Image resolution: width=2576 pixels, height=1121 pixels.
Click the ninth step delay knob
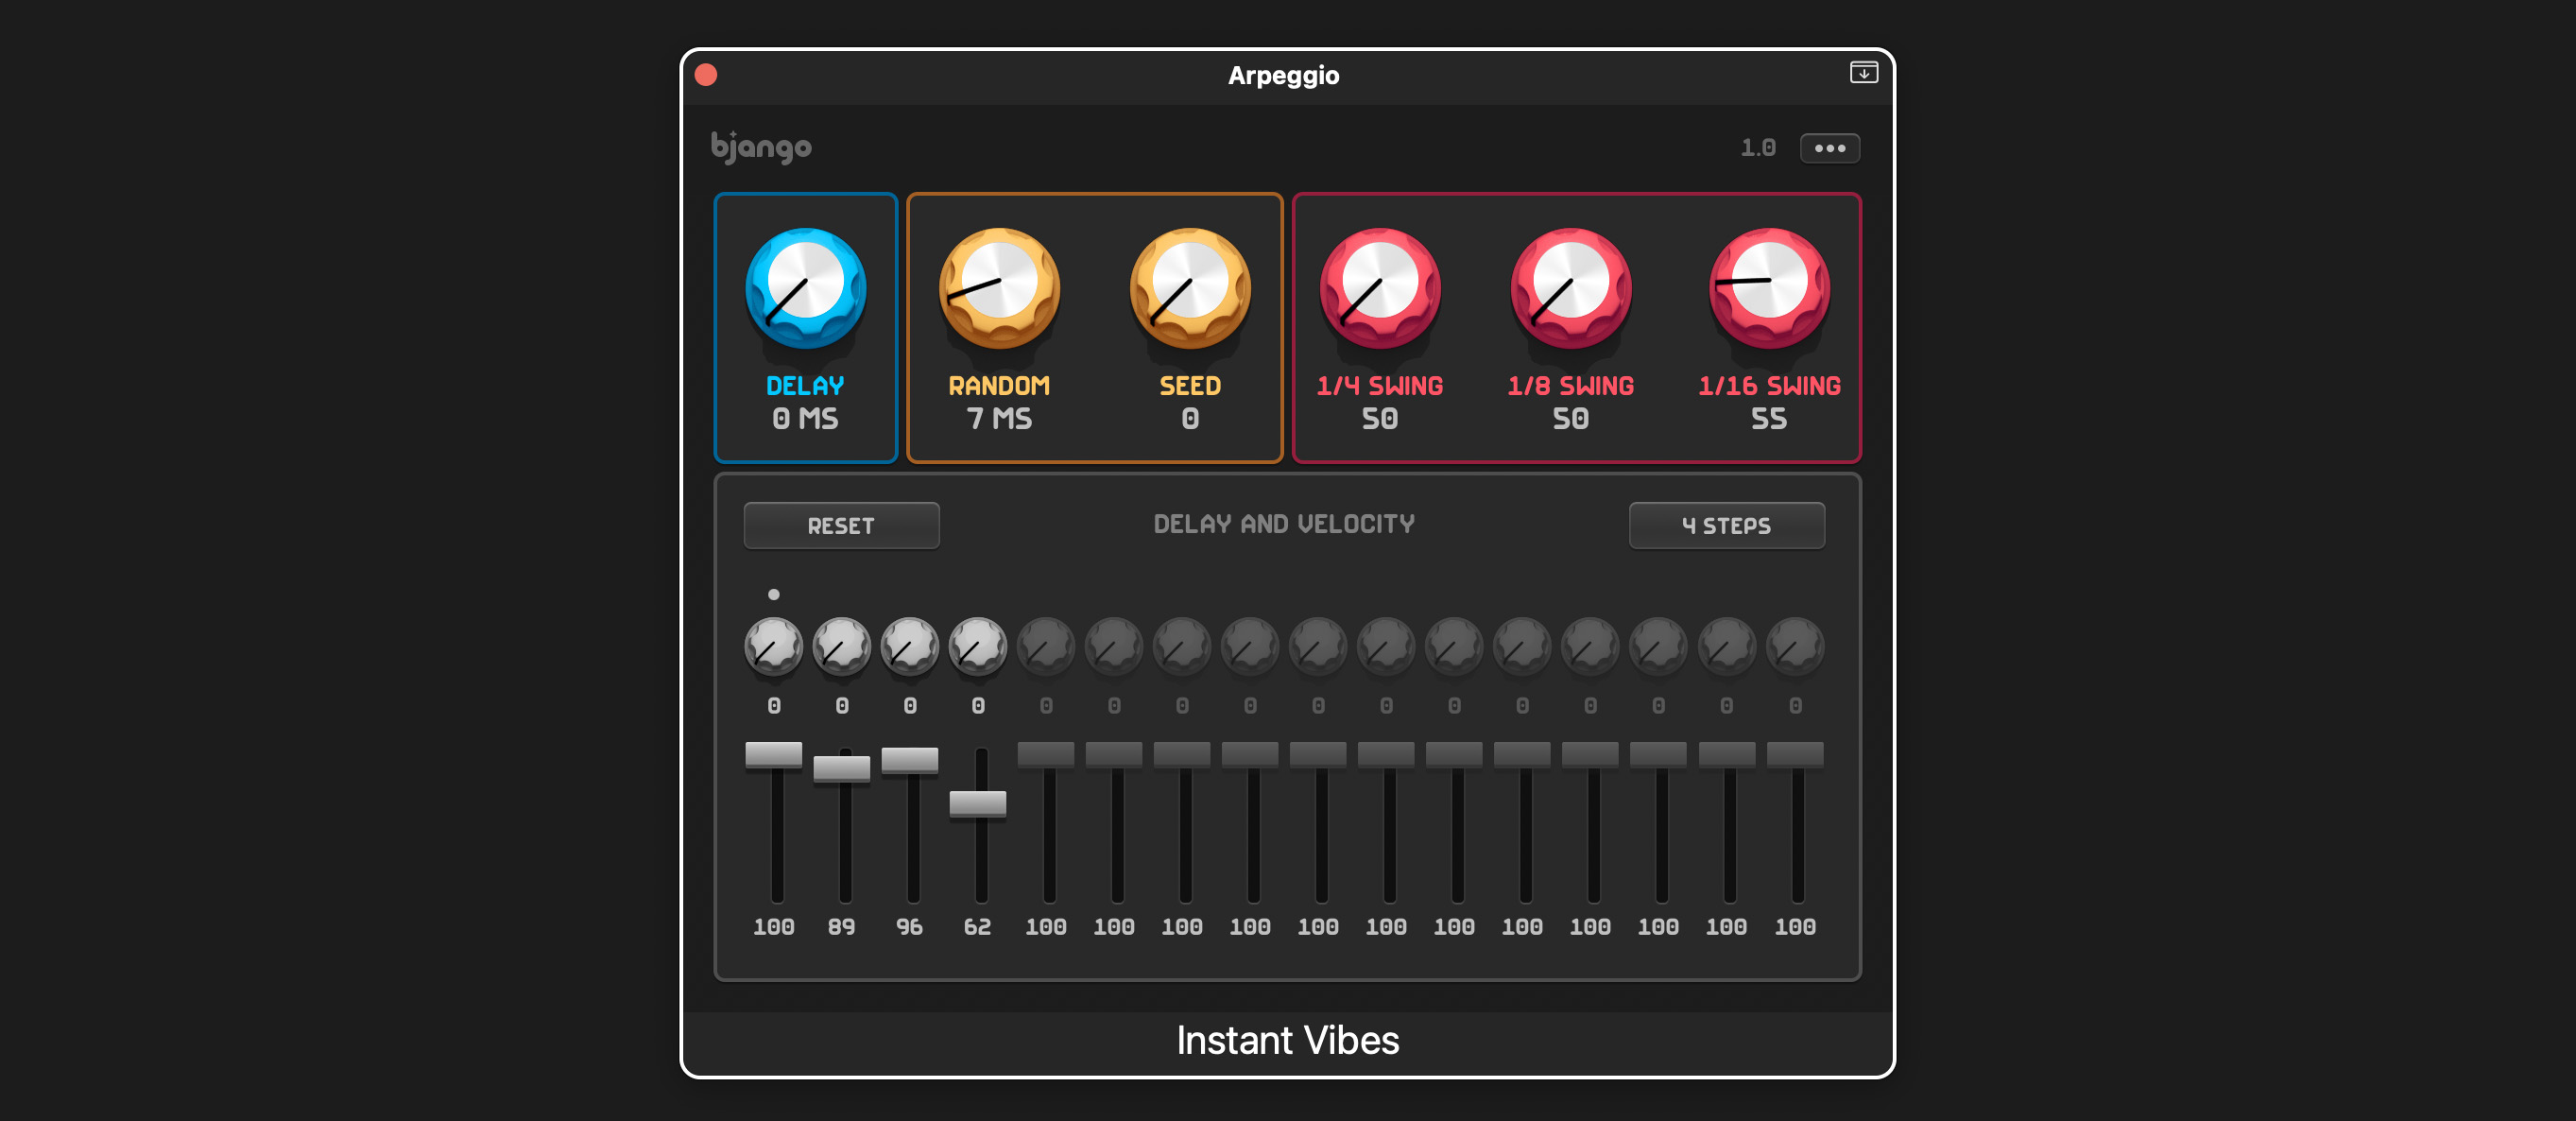coord(1318,646)
